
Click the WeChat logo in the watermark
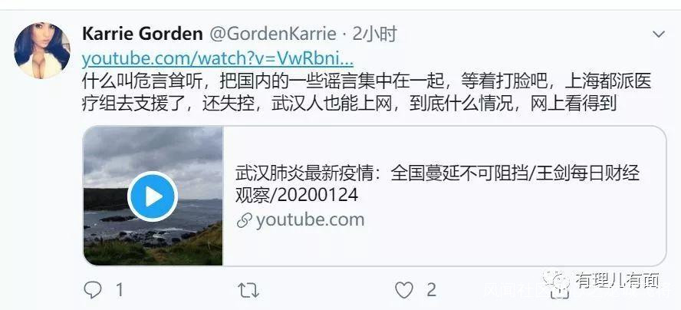(558, 280)
